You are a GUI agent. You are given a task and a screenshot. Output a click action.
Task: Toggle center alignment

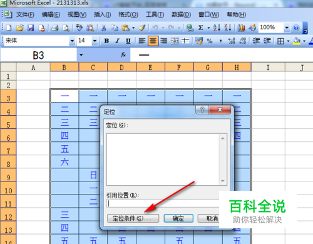tap(153, 41)
